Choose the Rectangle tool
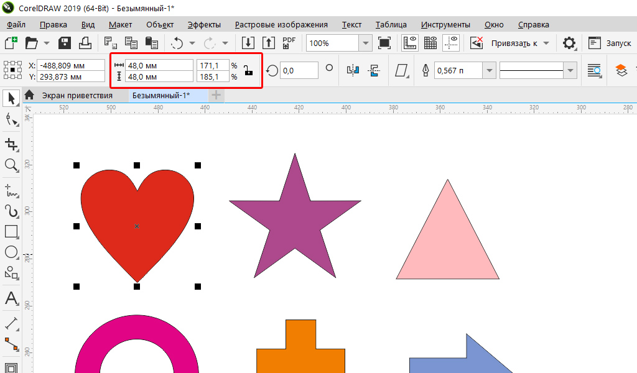The height and width of the screenshot is (373, 637). pos(11,231)
